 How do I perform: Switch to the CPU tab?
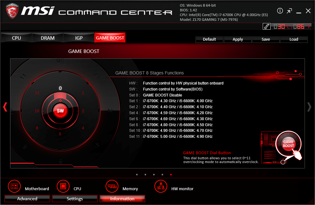pyautogui.click(x=16, y=38)
